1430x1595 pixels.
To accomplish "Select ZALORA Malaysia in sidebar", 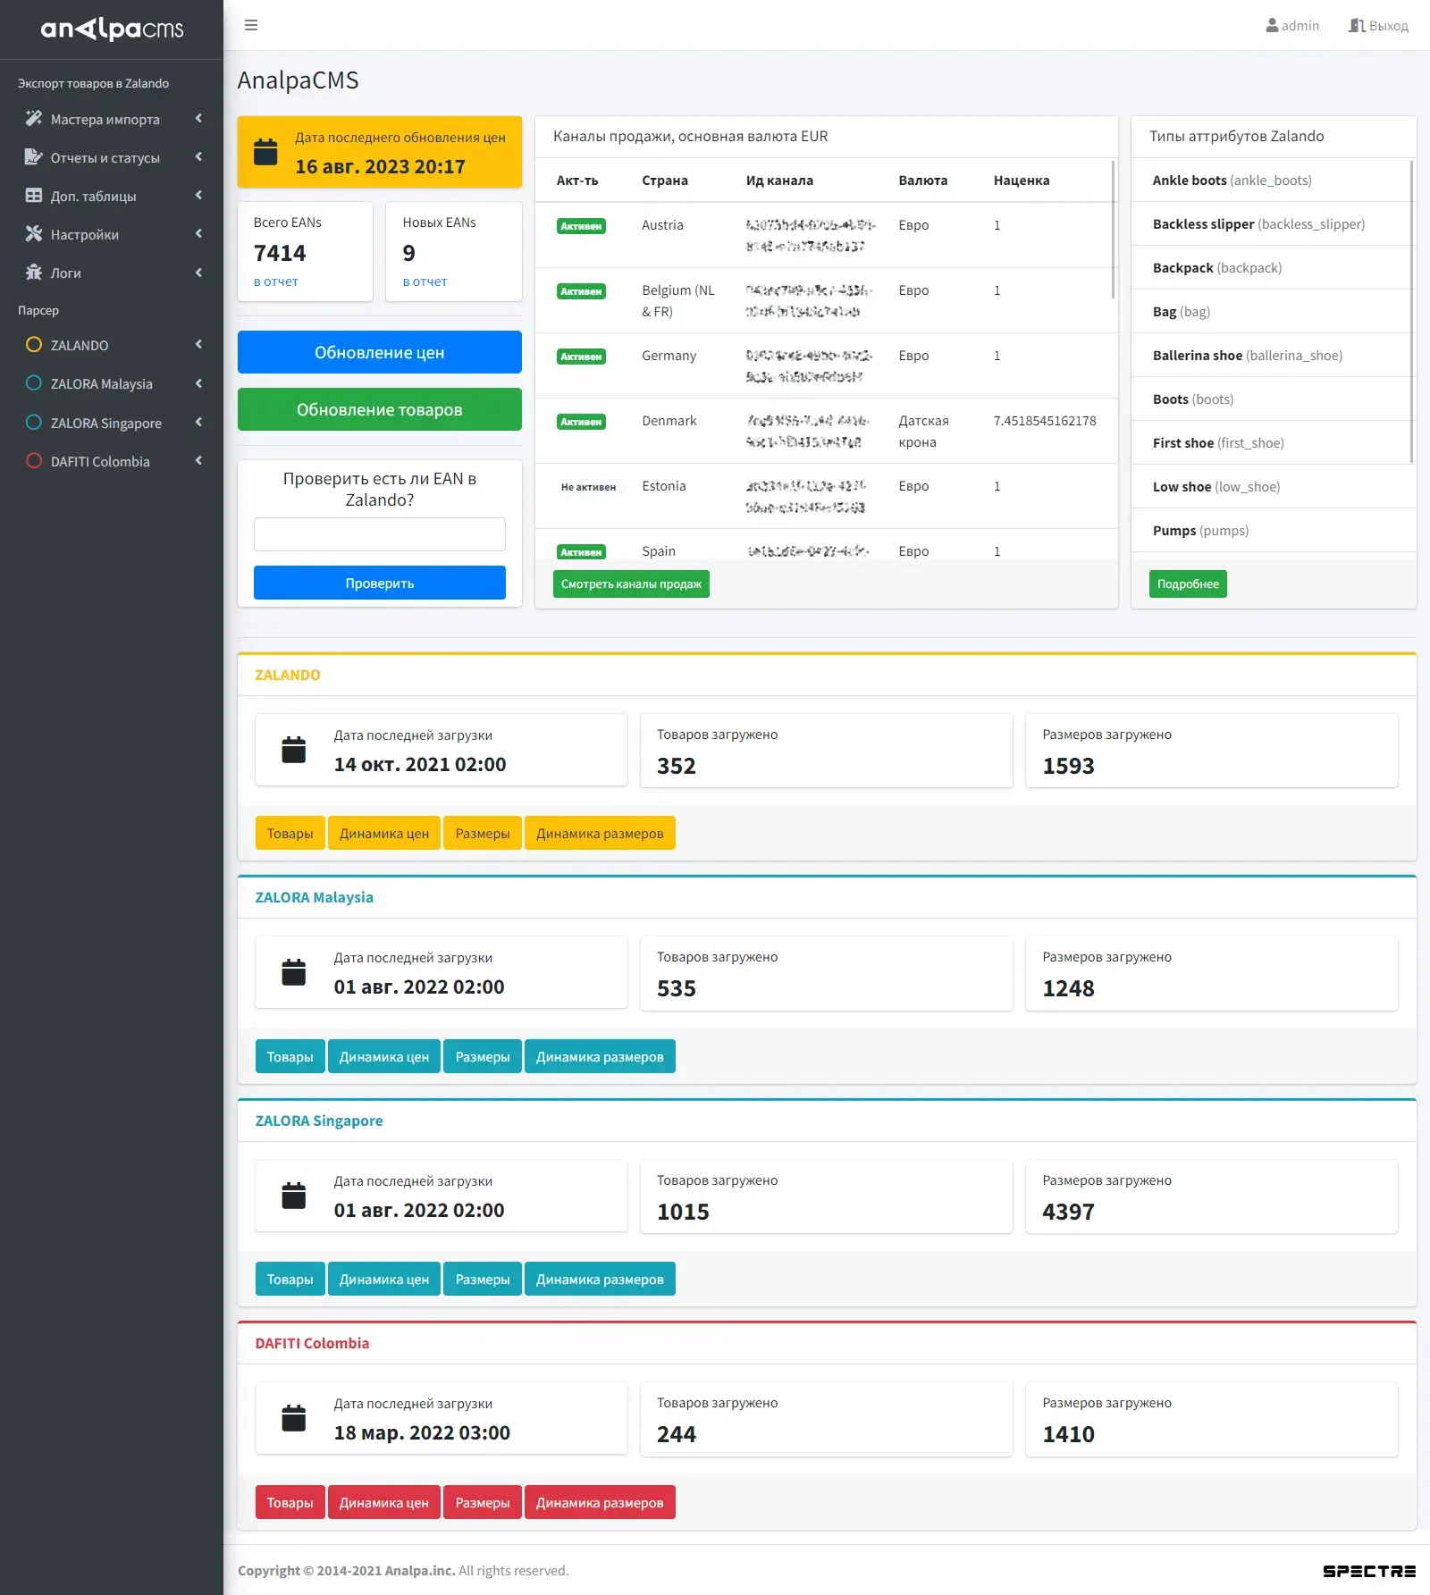I will 112,383.
